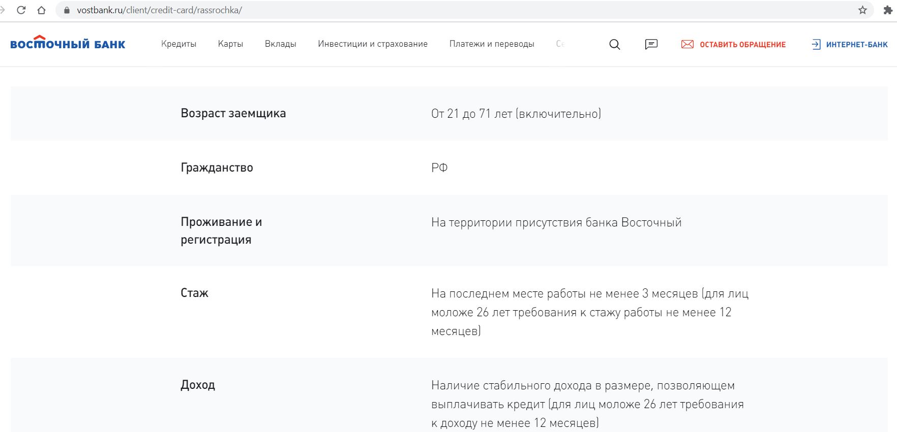This screenshot has width=897, height=432.
Task: Click the internet bank login arrow icon
Action: point(816,44)
